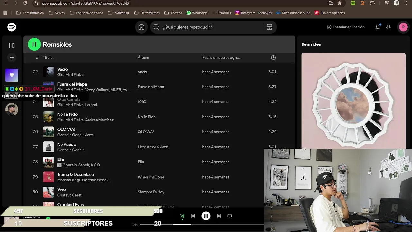
Task: Sort by 'Álbum' column header
Action: coord(143,58)
